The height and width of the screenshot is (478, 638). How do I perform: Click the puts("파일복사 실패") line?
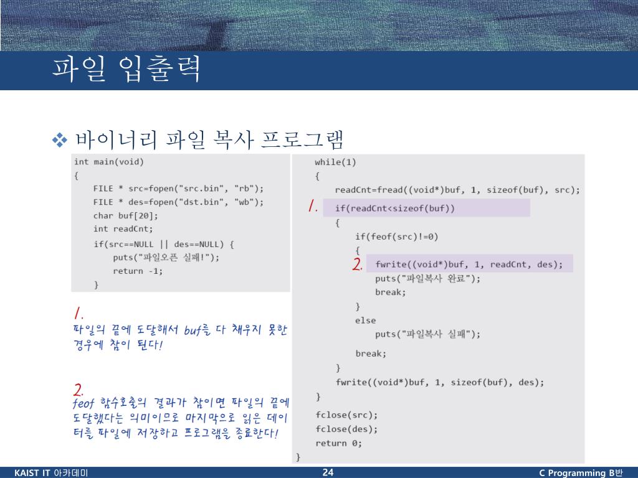coord(427,334)
